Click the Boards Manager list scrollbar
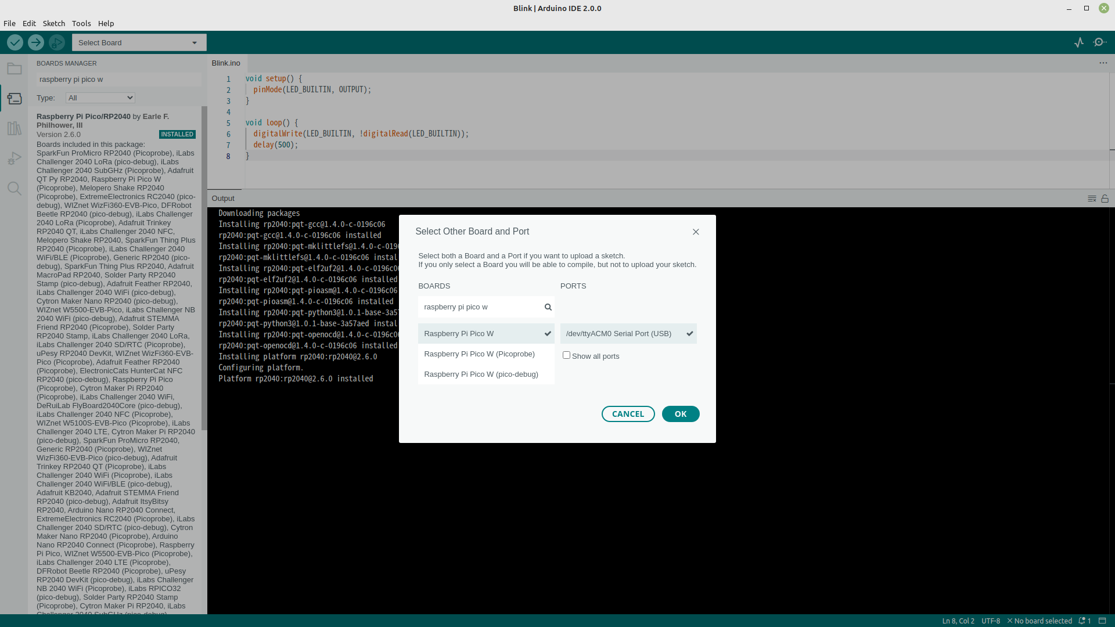1115x627 pixels. 204,268
